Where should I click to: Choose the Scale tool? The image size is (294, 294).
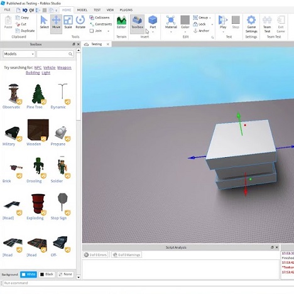coord(68,23)
